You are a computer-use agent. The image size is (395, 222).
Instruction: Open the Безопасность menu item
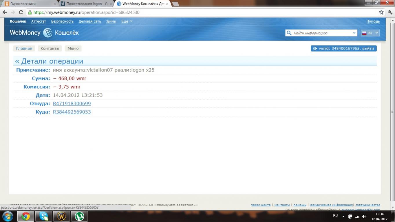click(62, 21)
